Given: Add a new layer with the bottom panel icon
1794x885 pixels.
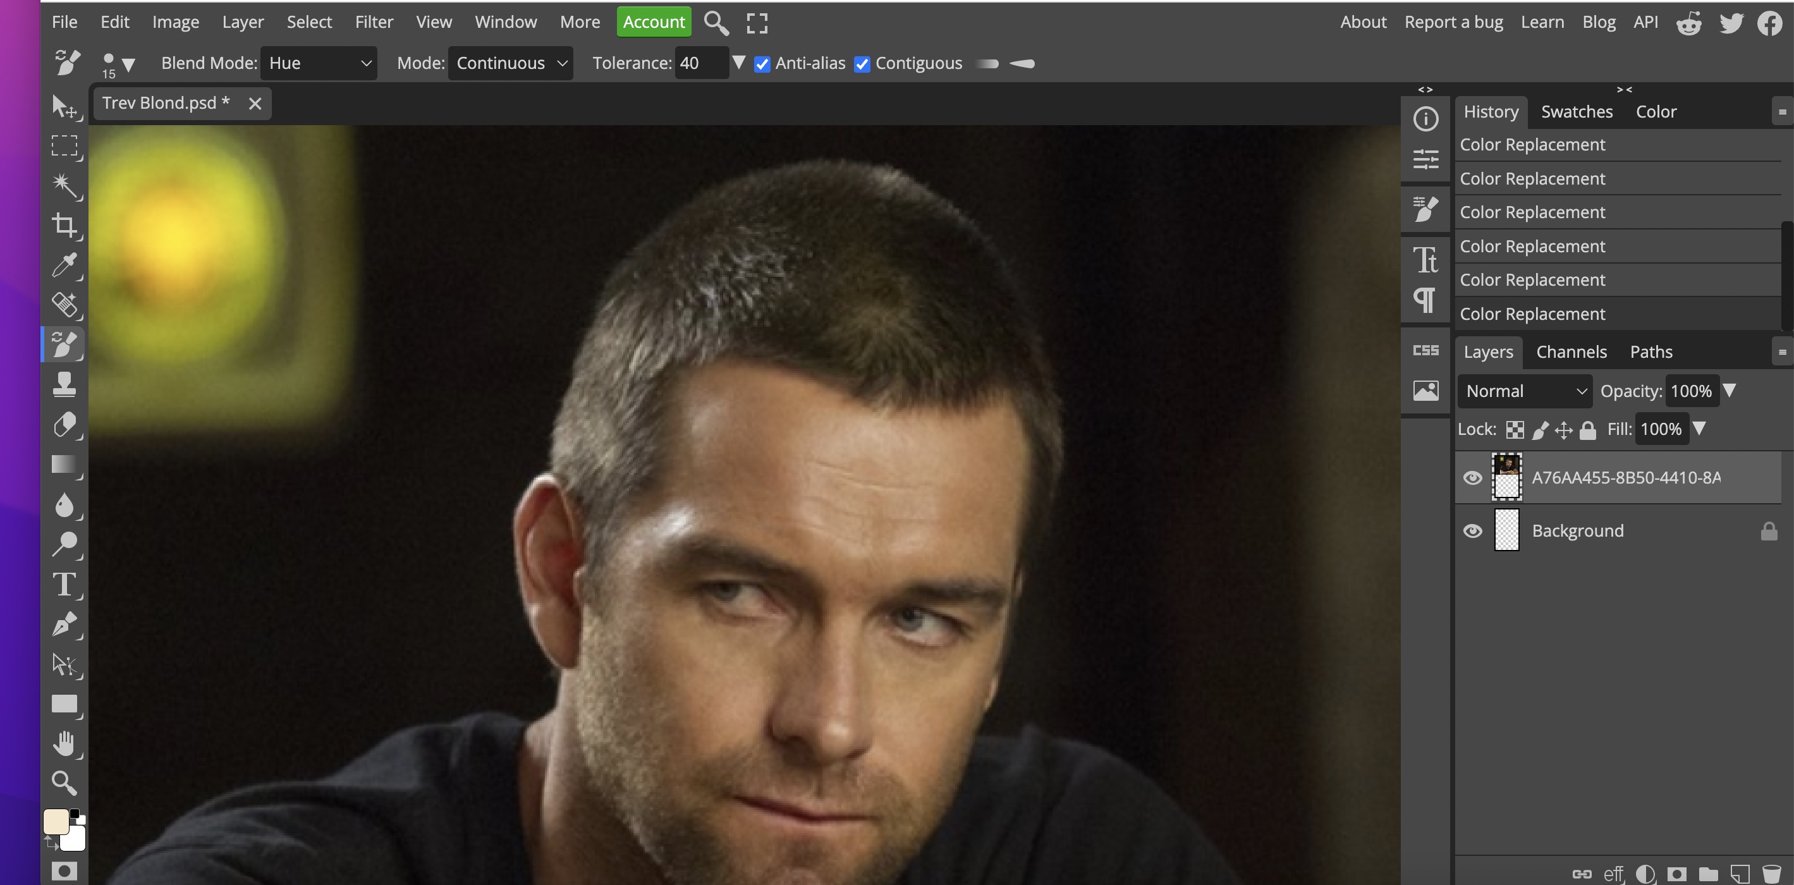Looking at the screenshot, I should click(1739, 874).
